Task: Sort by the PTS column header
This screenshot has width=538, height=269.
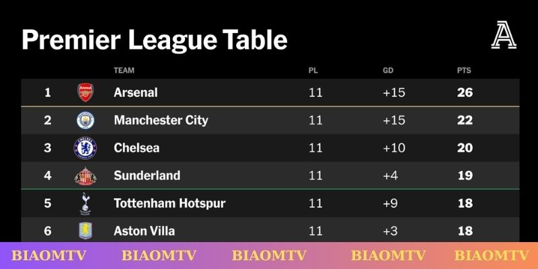Action: pos(463,70)
